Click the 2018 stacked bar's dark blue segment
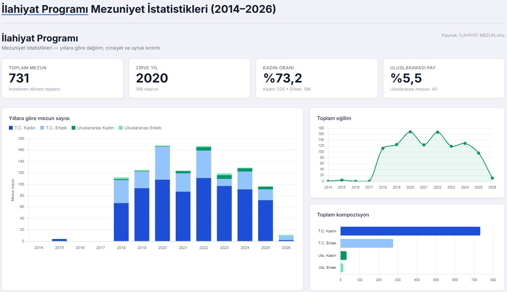Viewport: 507px width, 292px height. [121, 222]
